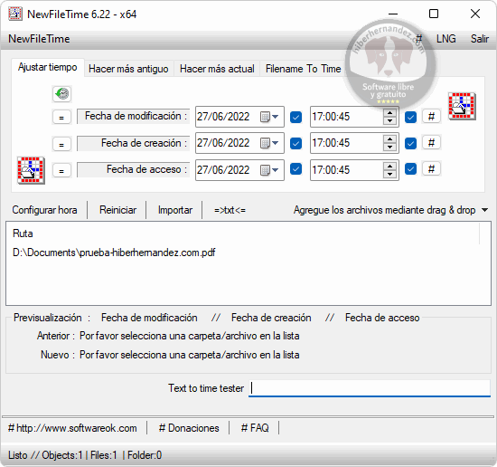
Task: Switch to the Hacer más antiguo tab
Action: click(128, 69)
